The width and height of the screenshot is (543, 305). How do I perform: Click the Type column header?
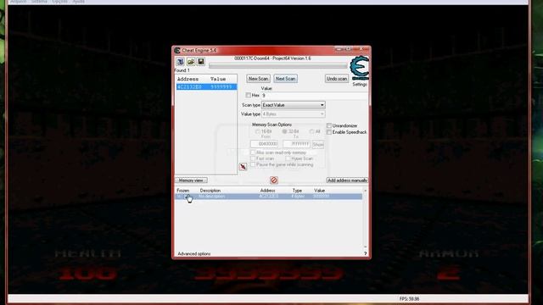(x=297, y=191)
